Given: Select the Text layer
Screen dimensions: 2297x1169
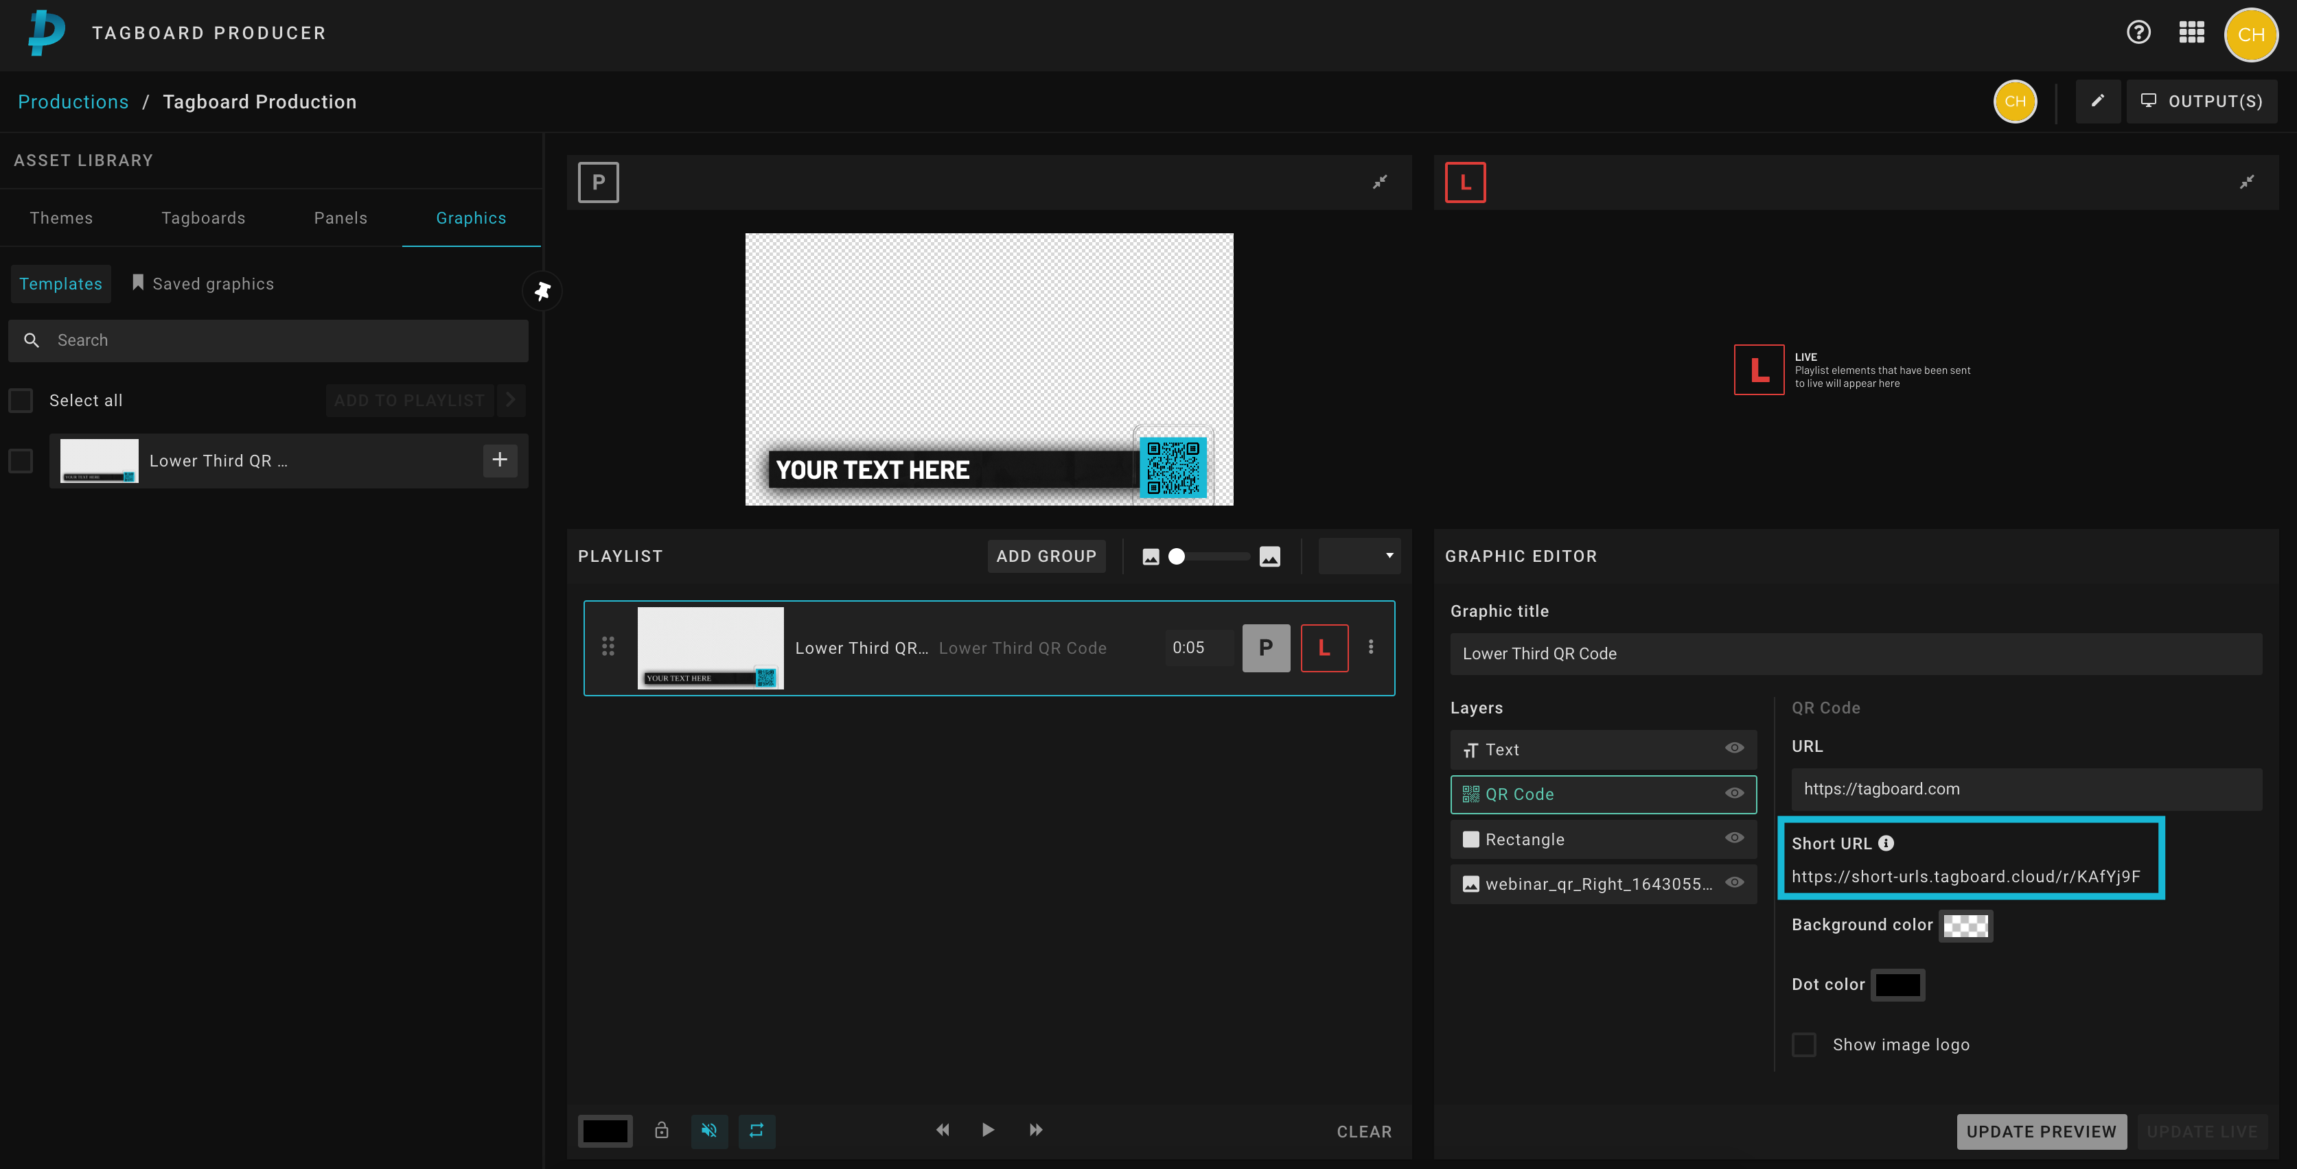Looking at the screenshot, I should [1603, 751].
